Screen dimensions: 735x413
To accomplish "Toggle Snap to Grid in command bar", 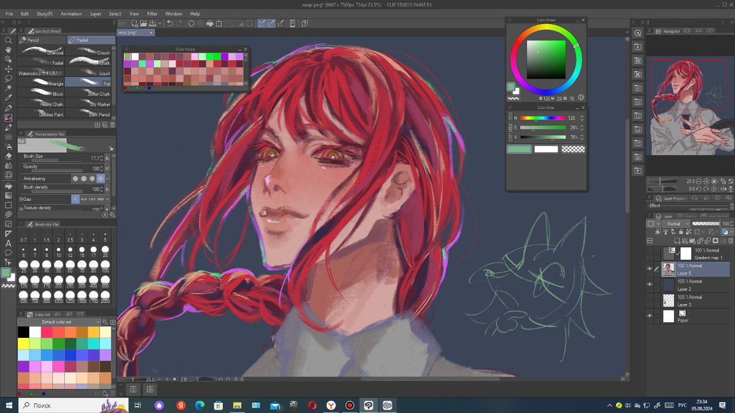I will click(x=281, y=23).
